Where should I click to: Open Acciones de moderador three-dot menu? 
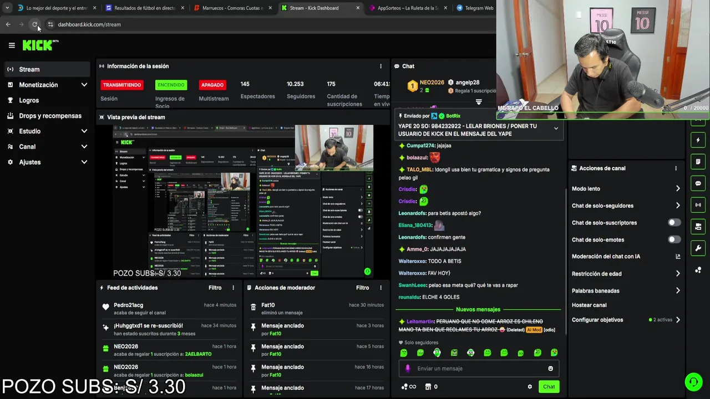click(x=381, y=288)
